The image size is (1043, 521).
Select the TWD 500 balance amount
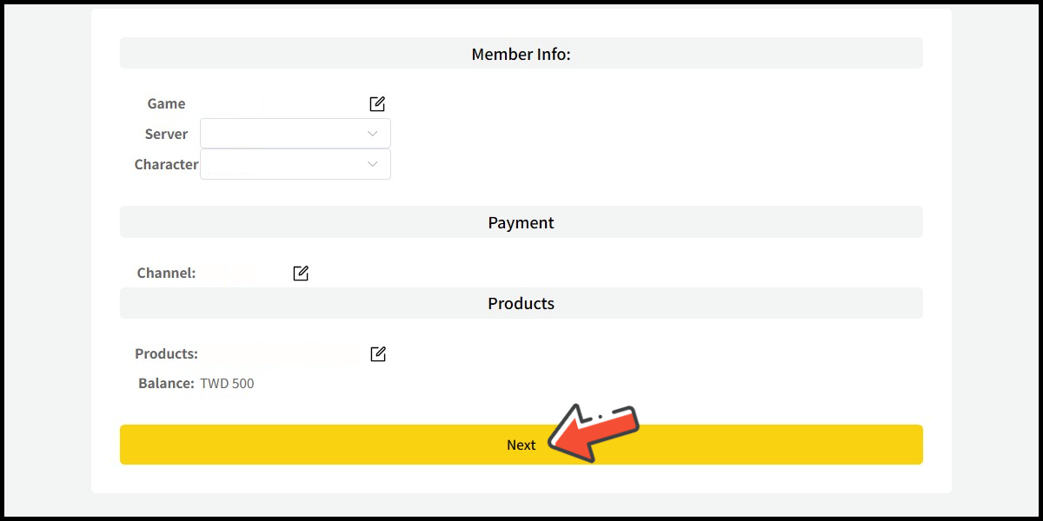227,383
